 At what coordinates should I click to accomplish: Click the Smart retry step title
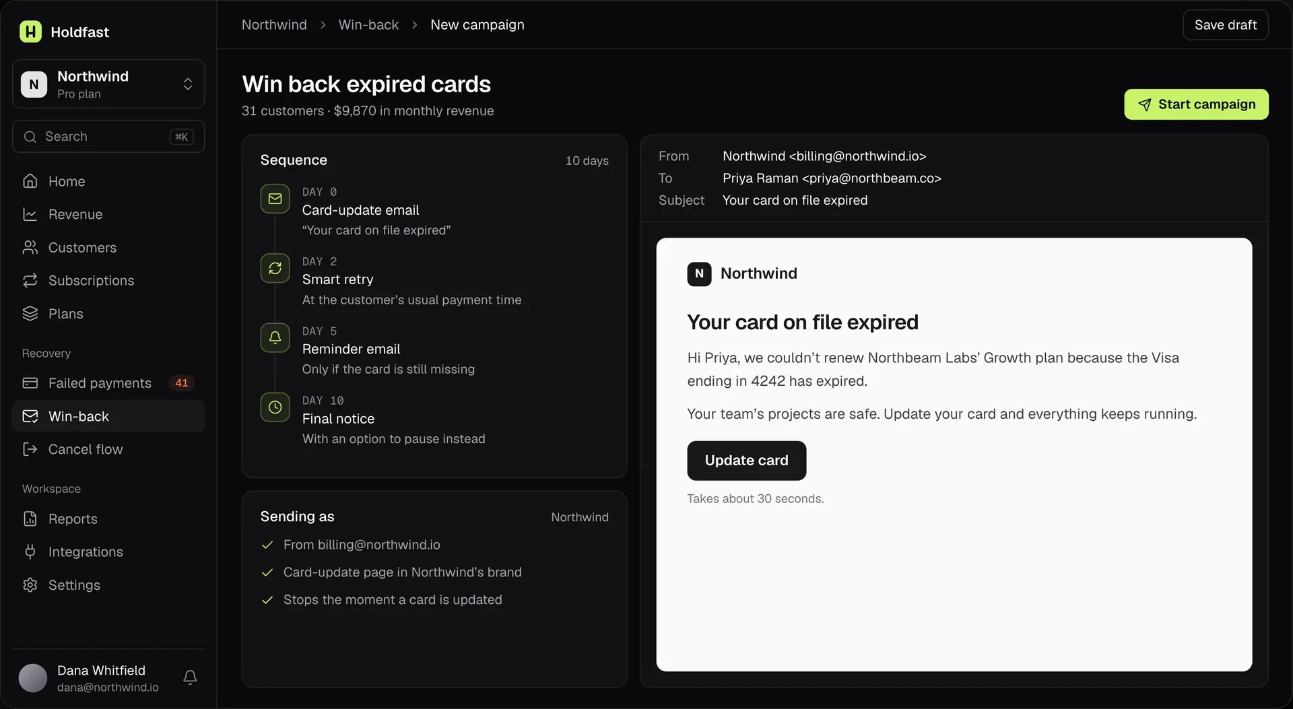[337, 279]
